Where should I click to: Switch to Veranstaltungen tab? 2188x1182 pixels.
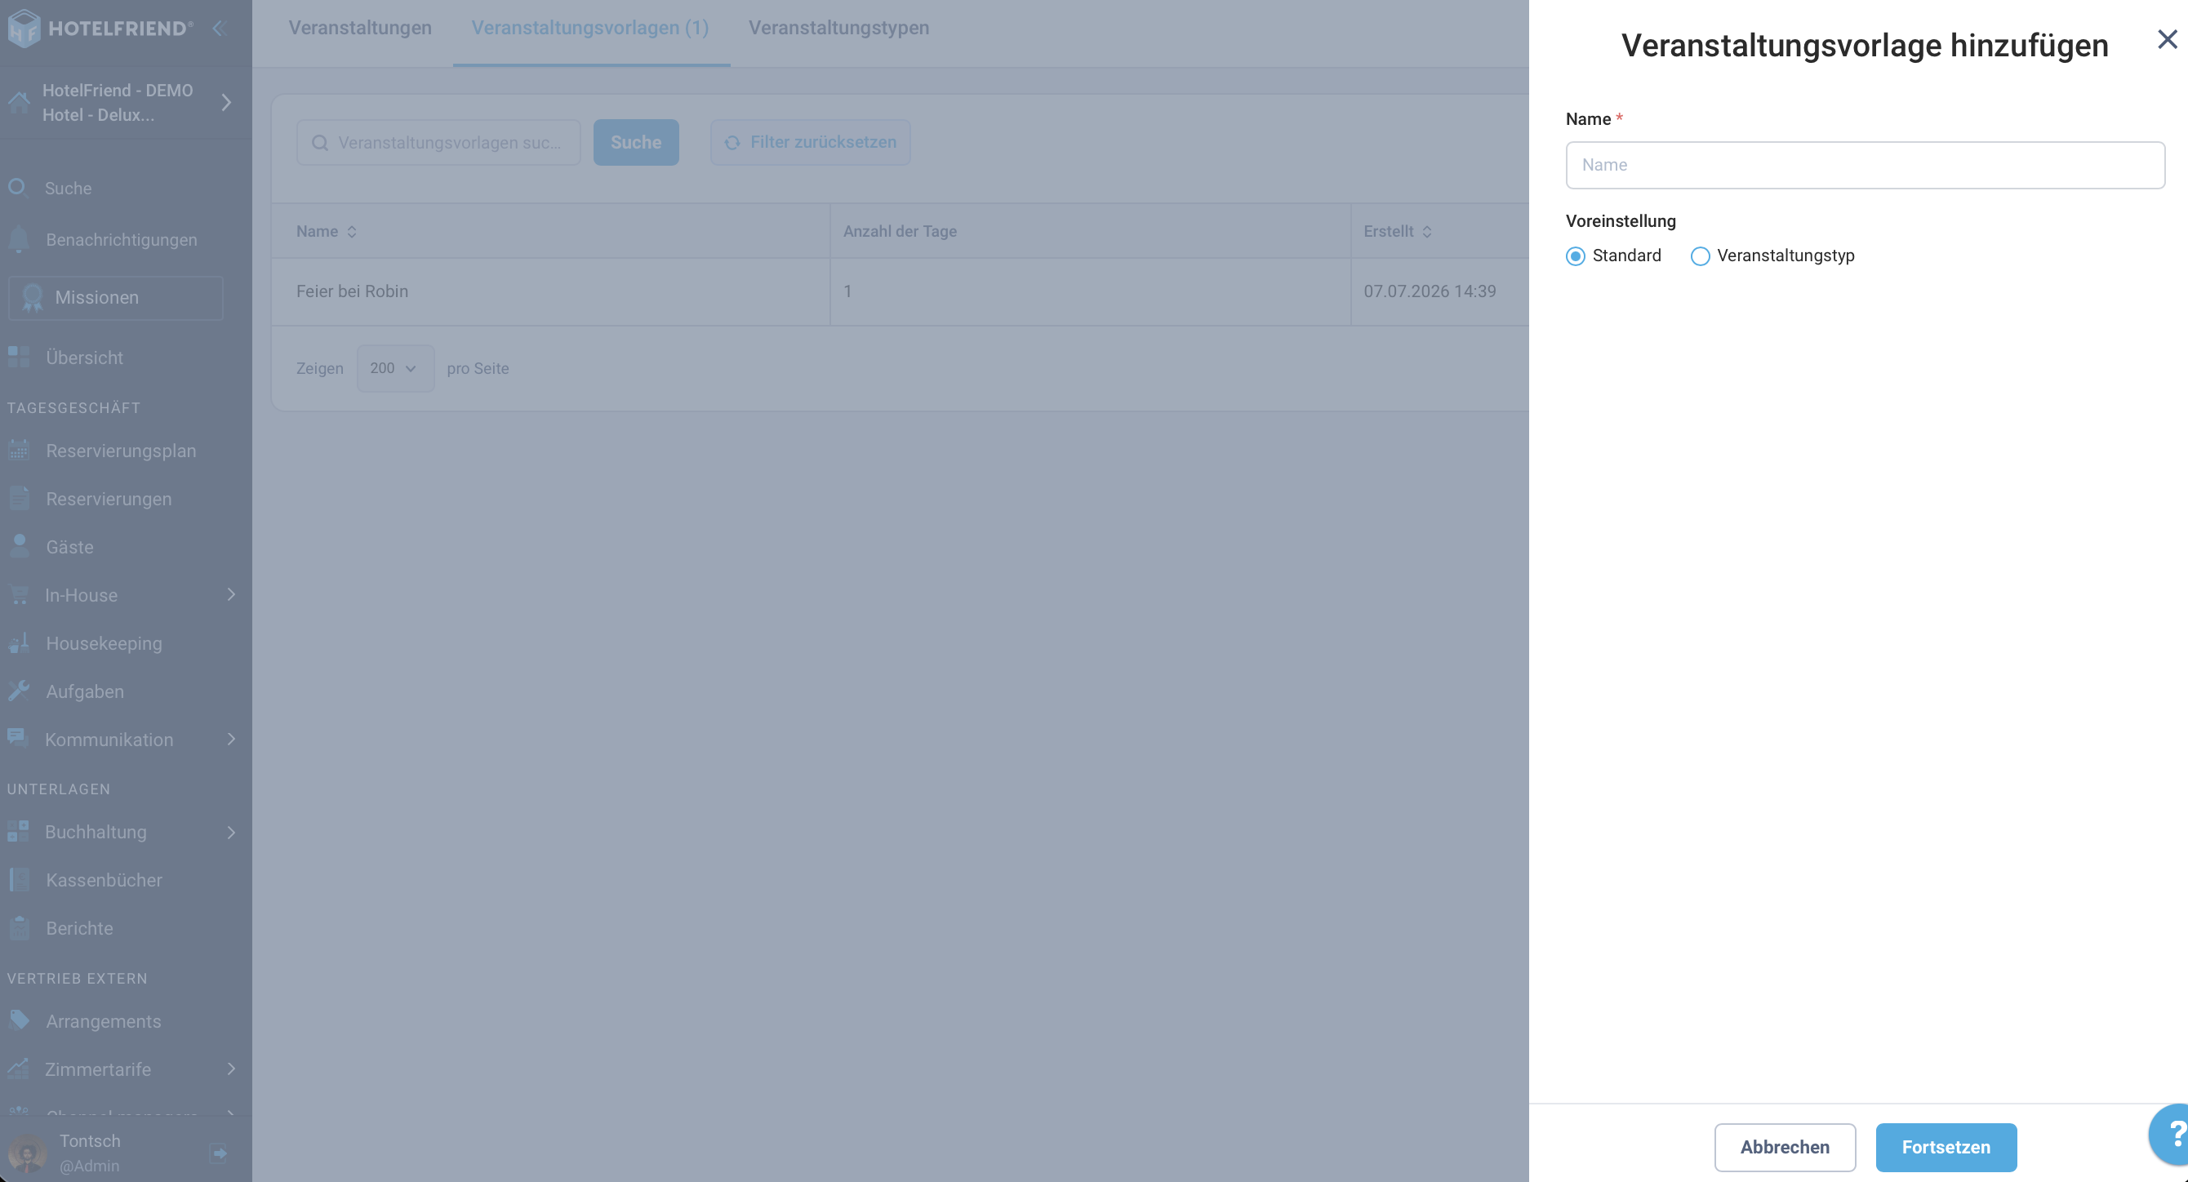(x=360, y=28)
